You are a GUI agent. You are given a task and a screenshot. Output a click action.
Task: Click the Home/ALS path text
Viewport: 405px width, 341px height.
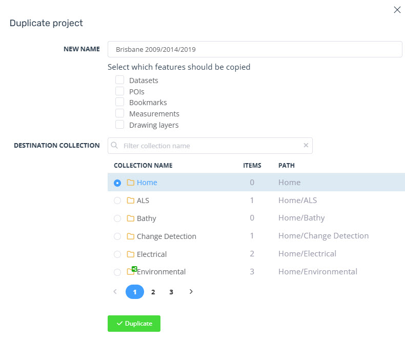pos(297,200)
